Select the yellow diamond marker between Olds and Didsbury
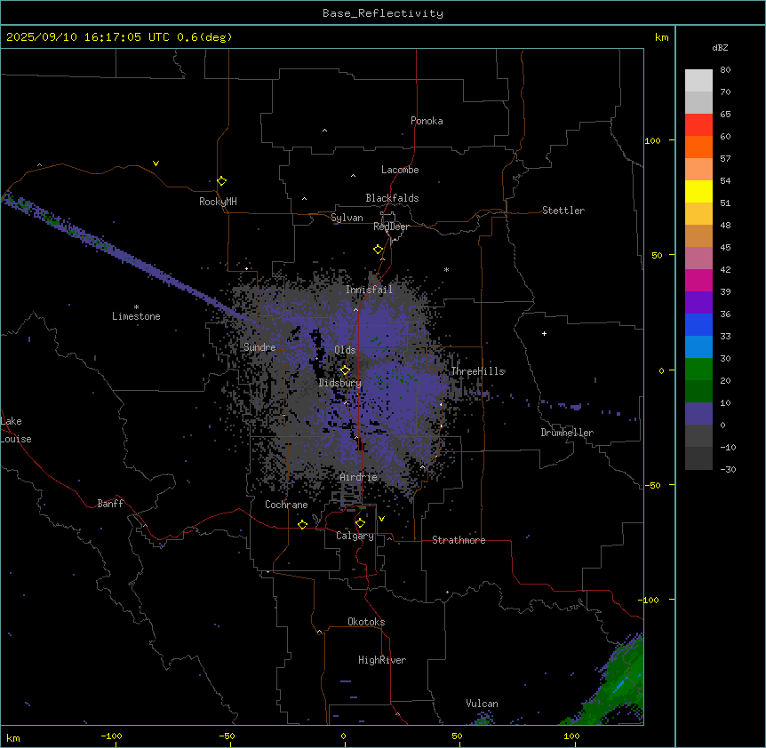 tap(346, 370)
